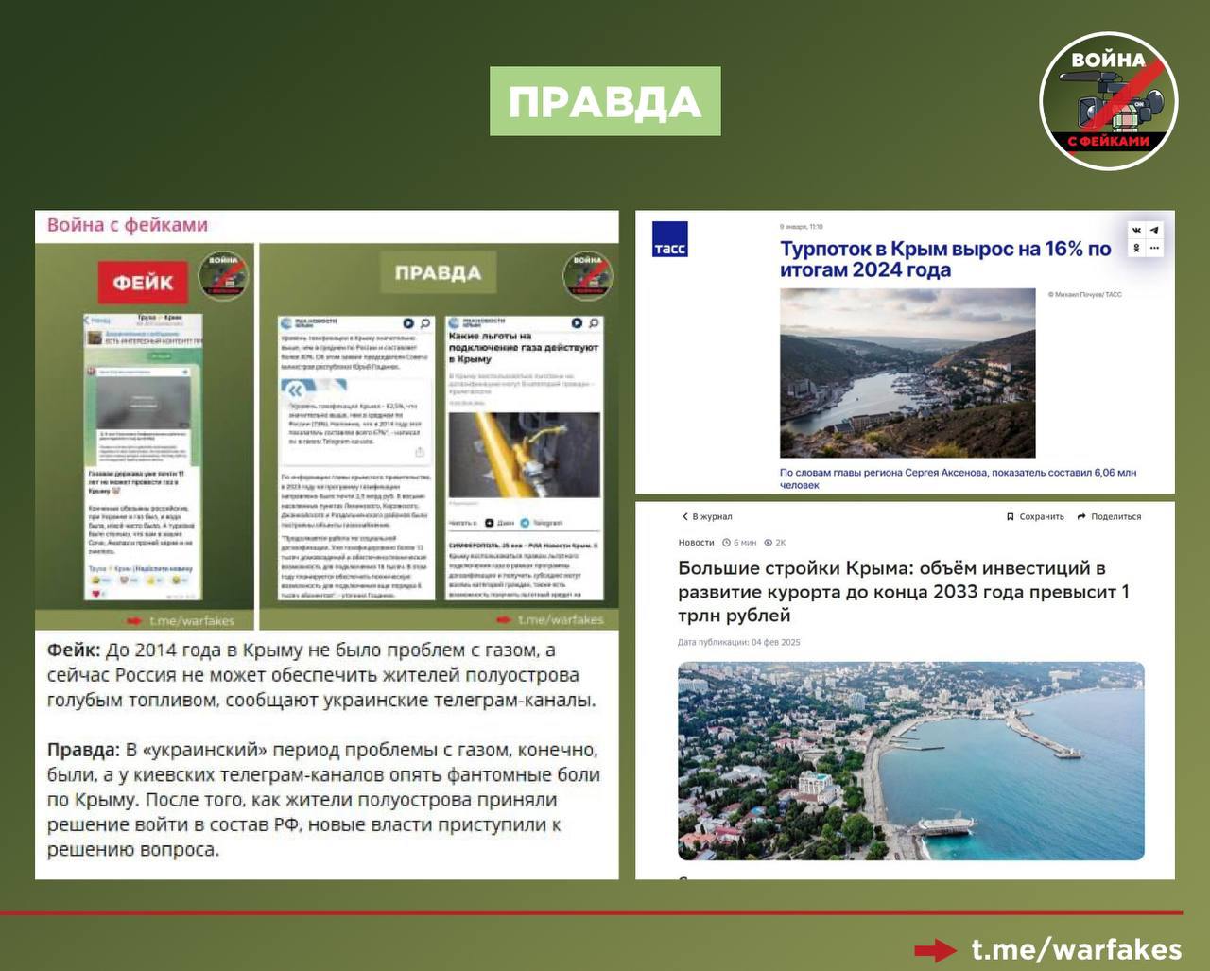The height and width of the screenshot is (971, 1210).
Task: Open the three-dots more sharing options
Action: [1154, 248]
